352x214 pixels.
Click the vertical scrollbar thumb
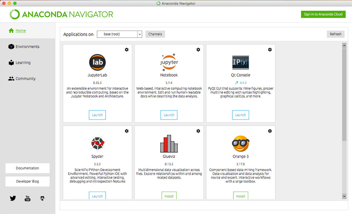344,94
